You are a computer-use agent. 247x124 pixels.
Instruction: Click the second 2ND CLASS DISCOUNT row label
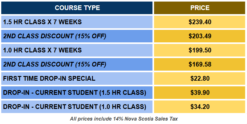point(55,64)
